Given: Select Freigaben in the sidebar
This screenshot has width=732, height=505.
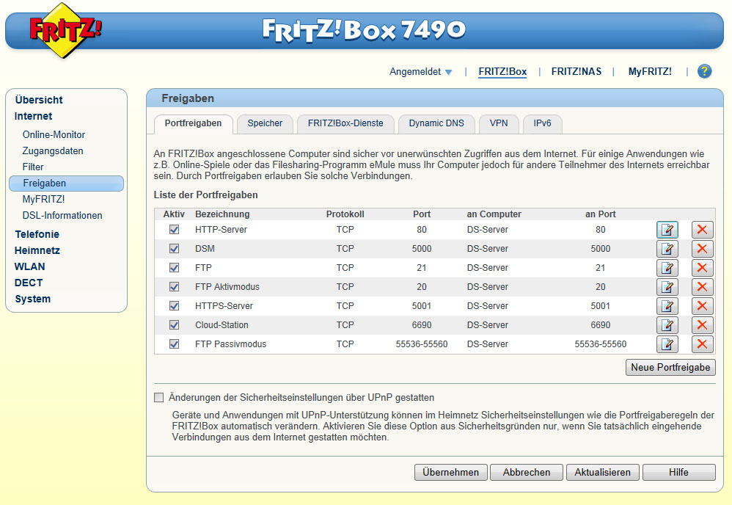Looking at the screenshot, I should click(x=66, y=183).
